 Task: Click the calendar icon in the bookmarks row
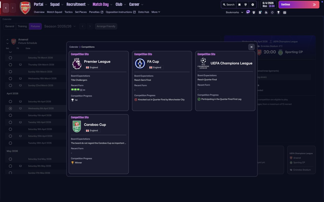285,12
